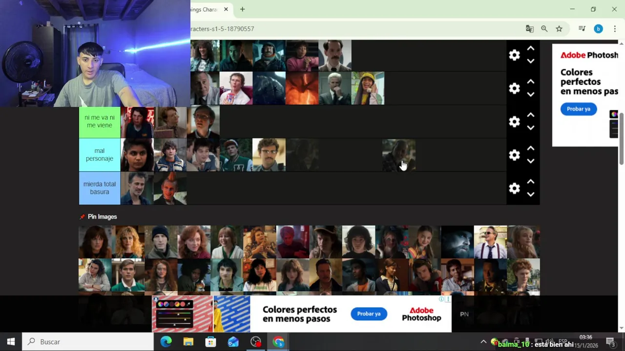Open Outlook from the taskbar
The image size is (625, 351).
point(233,342)
